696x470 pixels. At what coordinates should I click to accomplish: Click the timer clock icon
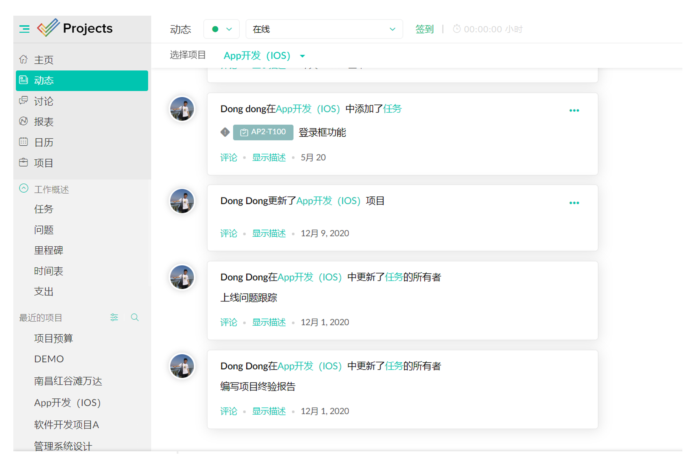click(x=456, y=29)
